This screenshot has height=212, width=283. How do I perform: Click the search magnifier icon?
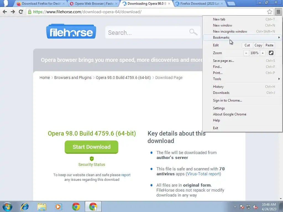[193, 32]
